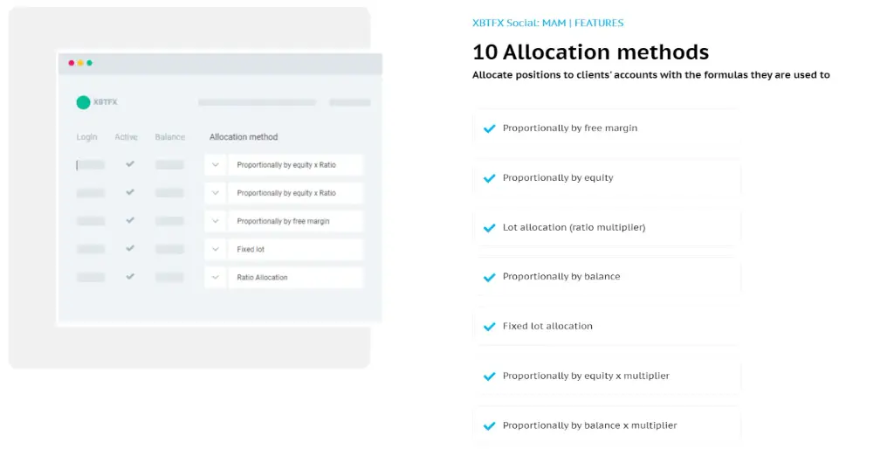
Task: Expand dropdown chevron for Fixed lot method
Action: pos(215,249)
